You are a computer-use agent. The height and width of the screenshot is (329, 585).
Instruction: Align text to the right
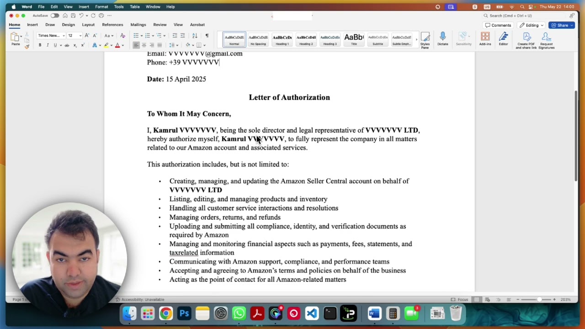152,45
